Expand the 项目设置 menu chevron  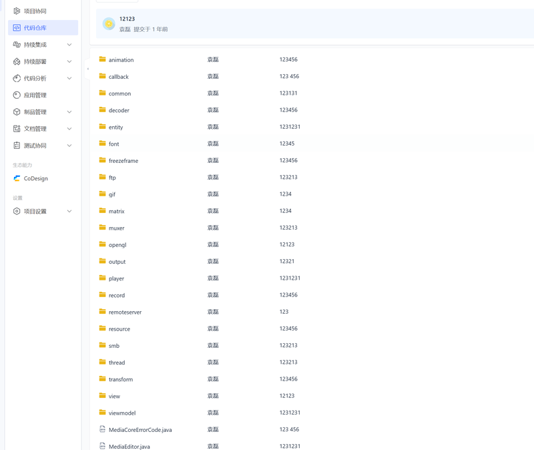(69, 211)
